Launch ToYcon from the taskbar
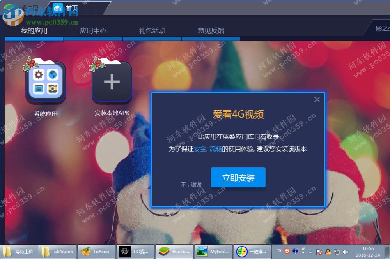The image size is (390, 259). (x=96, y=252)
